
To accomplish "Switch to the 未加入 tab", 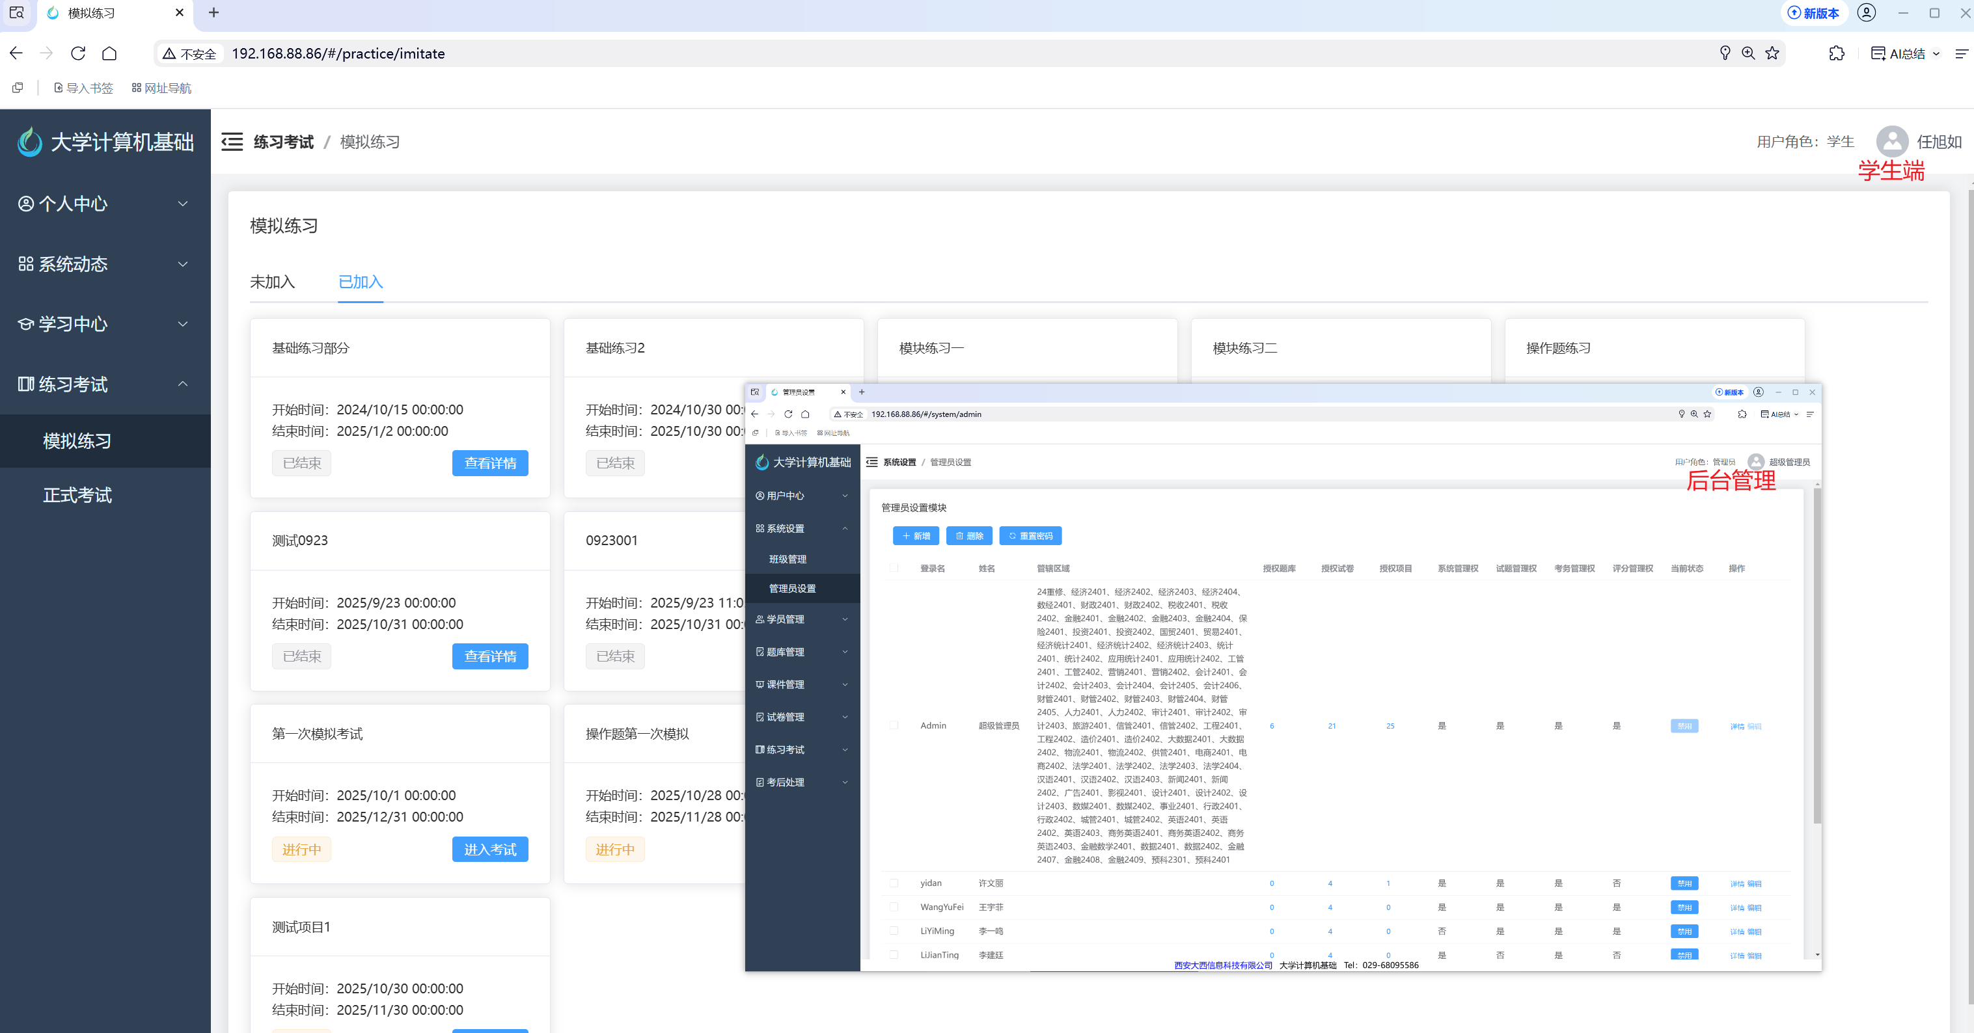I will 272,282.
